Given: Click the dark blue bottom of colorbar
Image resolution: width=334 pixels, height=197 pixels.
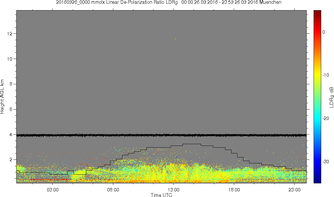Looking at the screenshot, I should pyautogui.click(x=317, y=180).
